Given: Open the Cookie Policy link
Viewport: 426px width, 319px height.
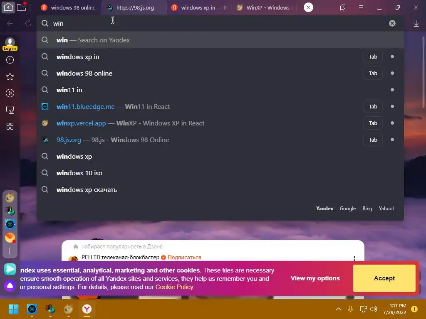Looking at the screenshot, I should point(174,287).
